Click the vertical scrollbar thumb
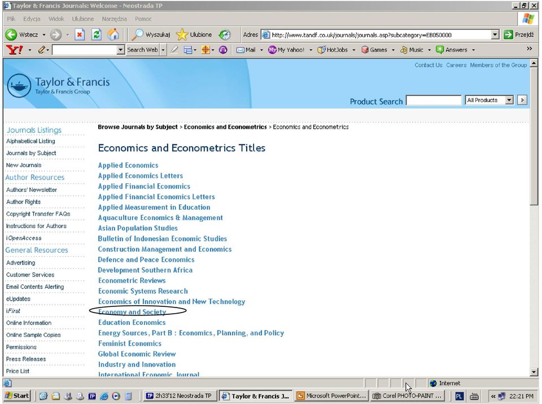Viewport: 542px width, 404px height. click(x=534, y=137)
